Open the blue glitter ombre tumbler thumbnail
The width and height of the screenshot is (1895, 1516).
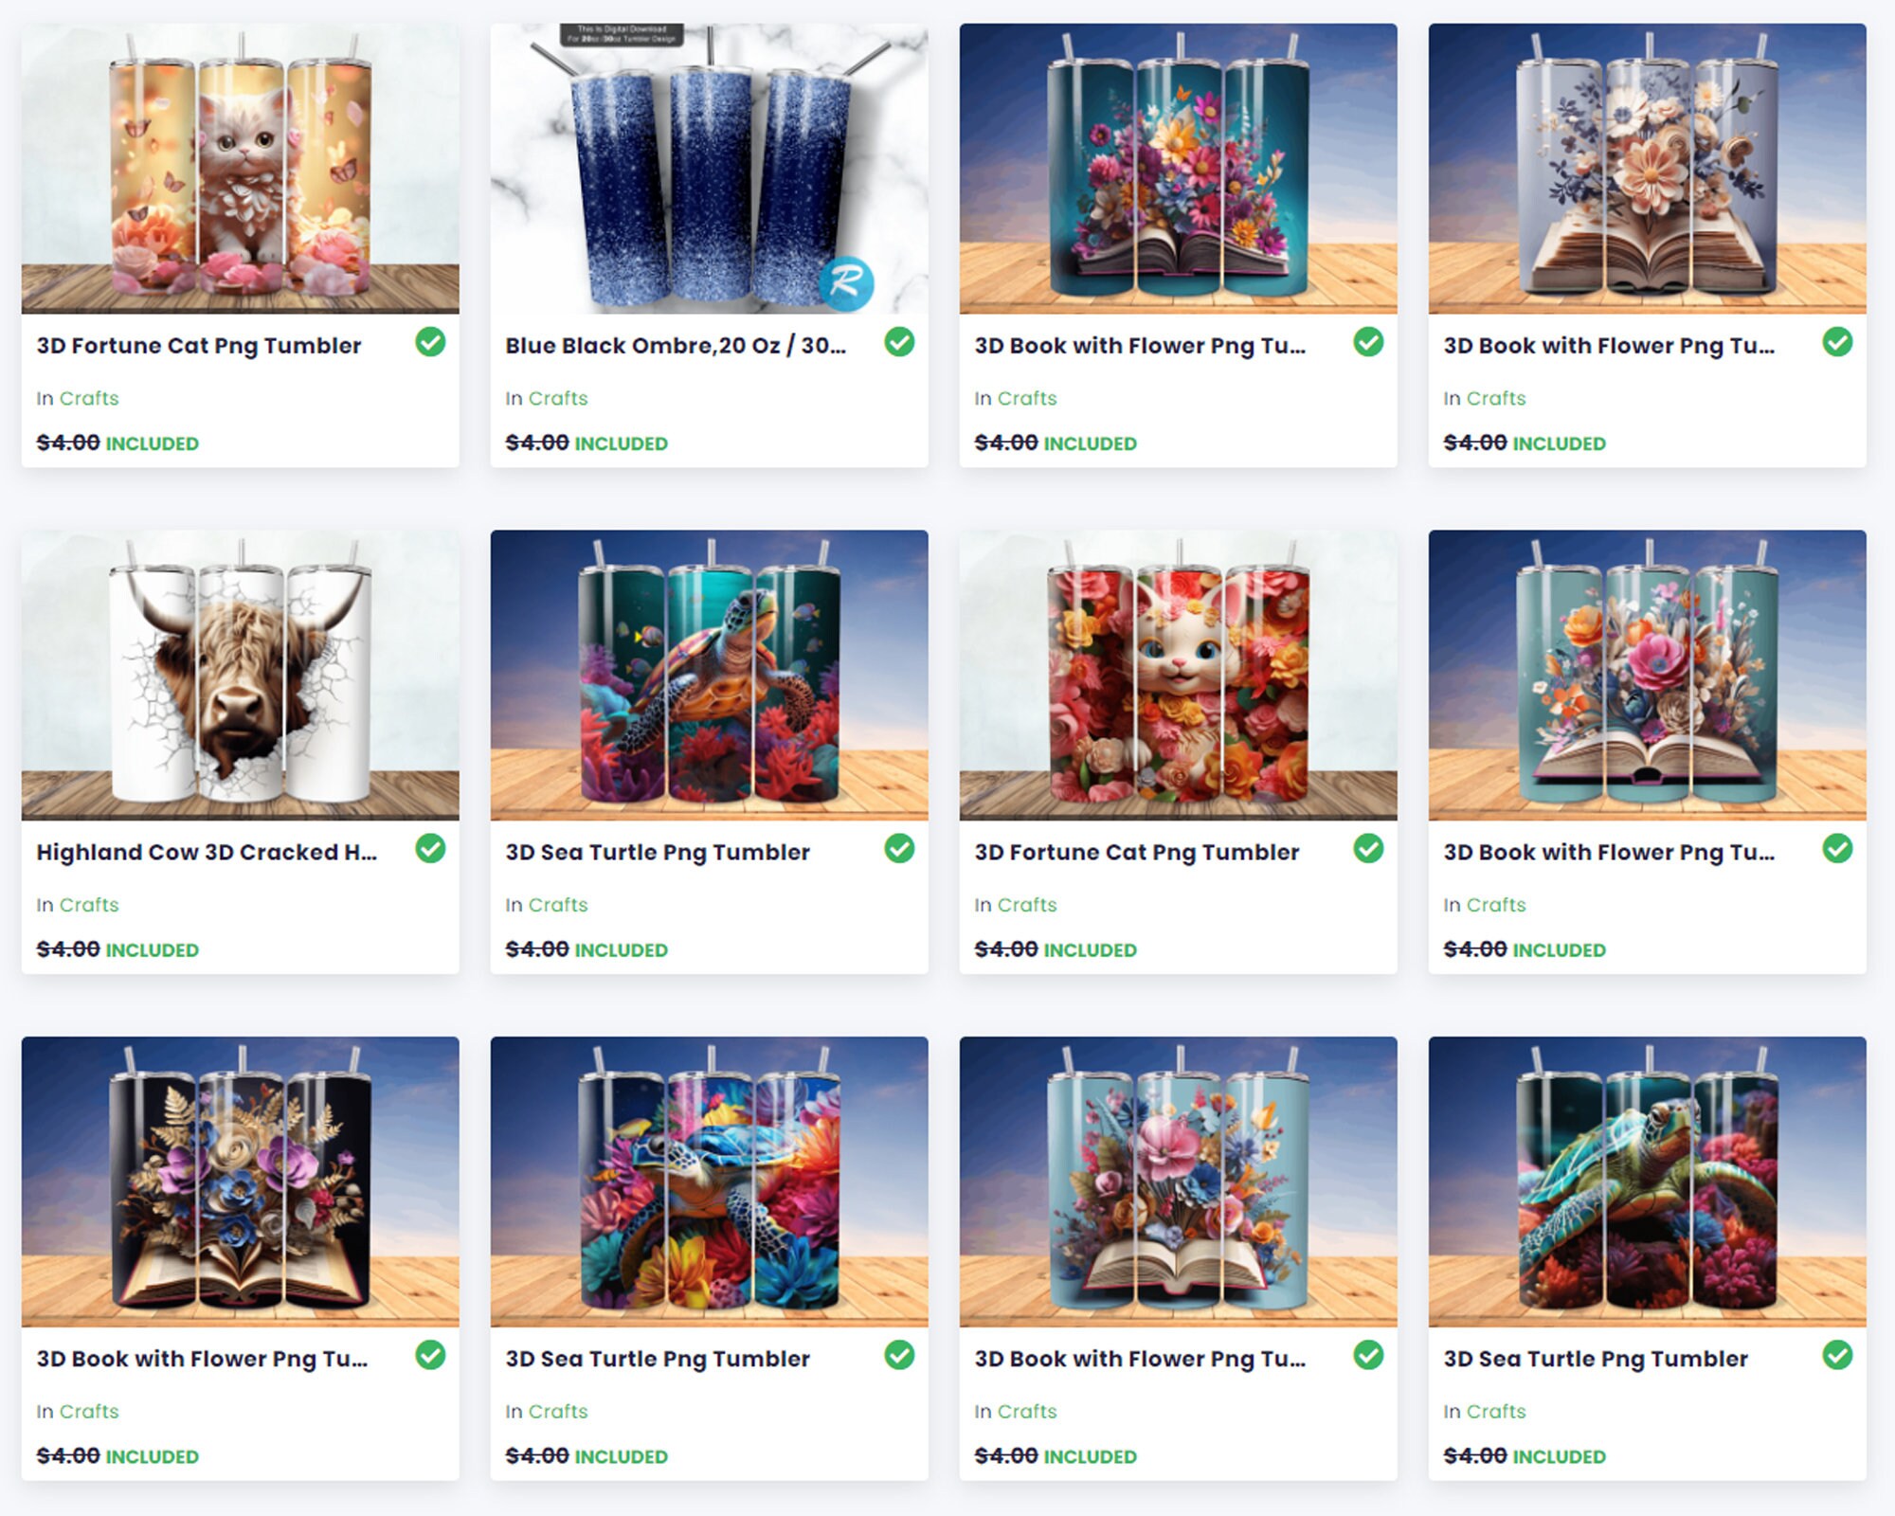point(710,169)
